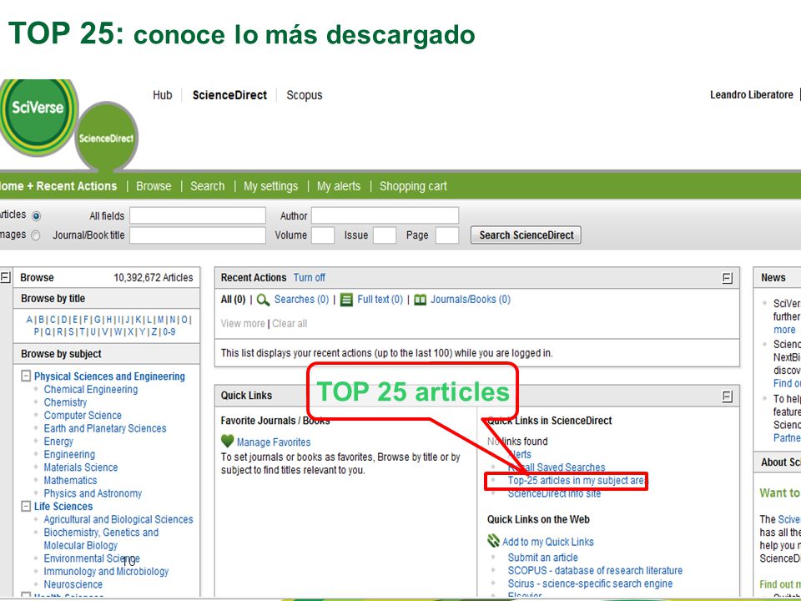Click the Add to my Quick Links icon
Viewport: 801px width, 601px height.
click(x=493, y=541)
